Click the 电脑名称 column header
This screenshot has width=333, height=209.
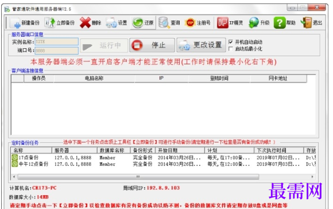(94, 78)
